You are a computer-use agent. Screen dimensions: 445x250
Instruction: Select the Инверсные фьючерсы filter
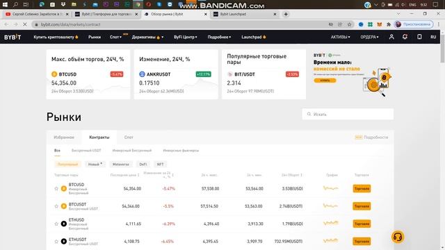click(181, 151)
